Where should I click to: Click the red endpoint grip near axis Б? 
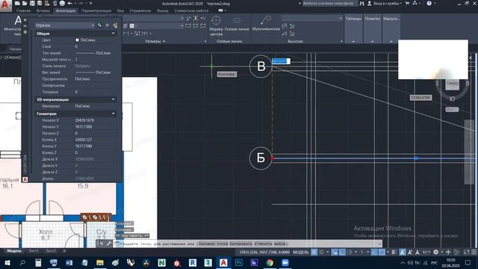pyautogui.click(x=272, y=158)
